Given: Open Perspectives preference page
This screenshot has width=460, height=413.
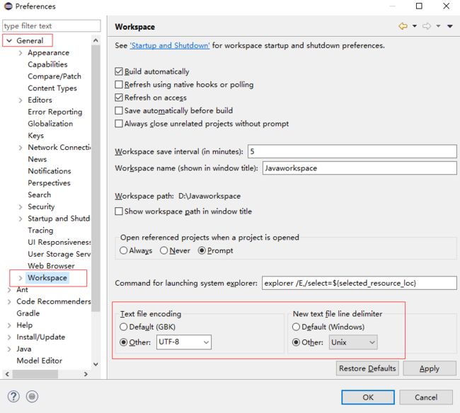Looking at the screenshot, I should (x=49, y=183).
